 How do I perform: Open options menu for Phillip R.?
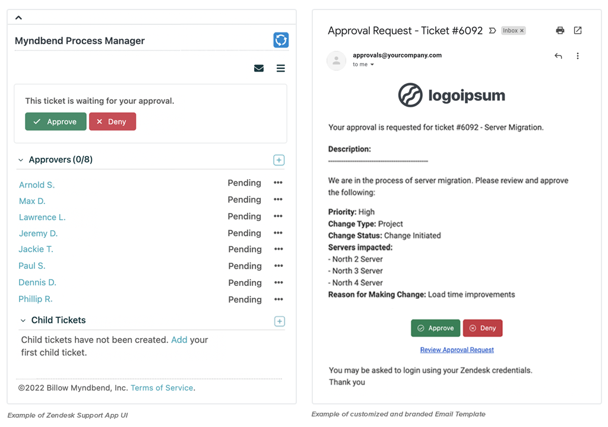tap(278, 299)
